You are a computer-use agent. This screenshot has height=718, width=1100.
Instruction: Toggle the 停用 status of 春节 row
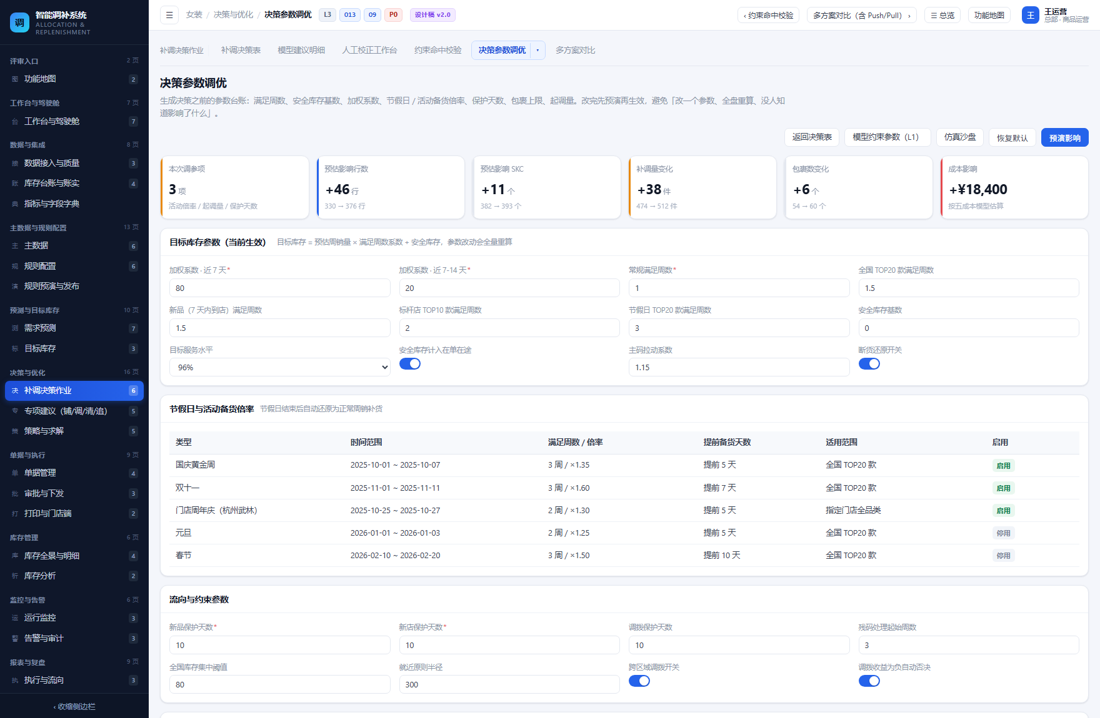click(1004, 556)
